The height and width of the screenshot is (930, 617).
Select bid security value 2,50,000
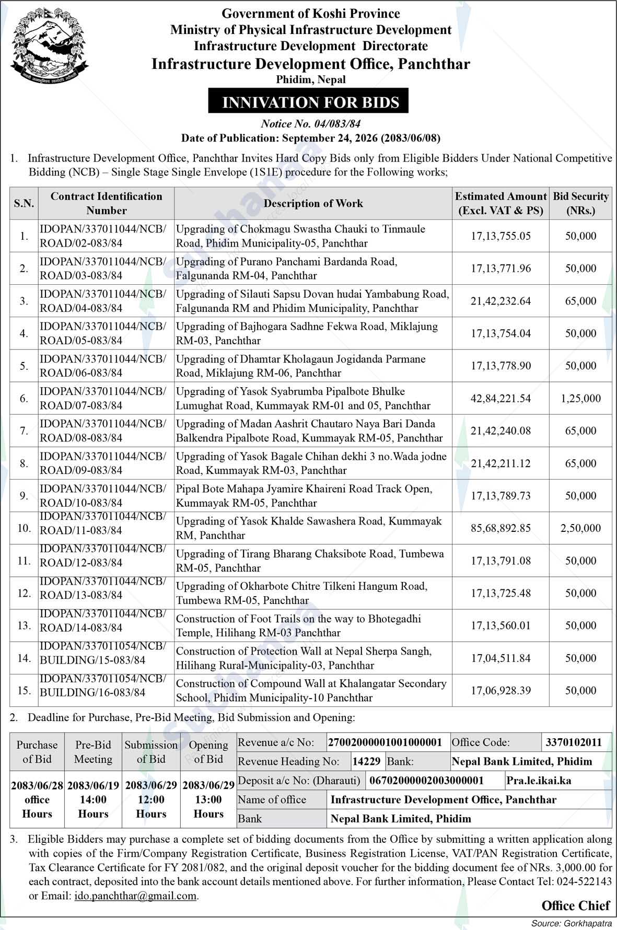pos(580,528)
